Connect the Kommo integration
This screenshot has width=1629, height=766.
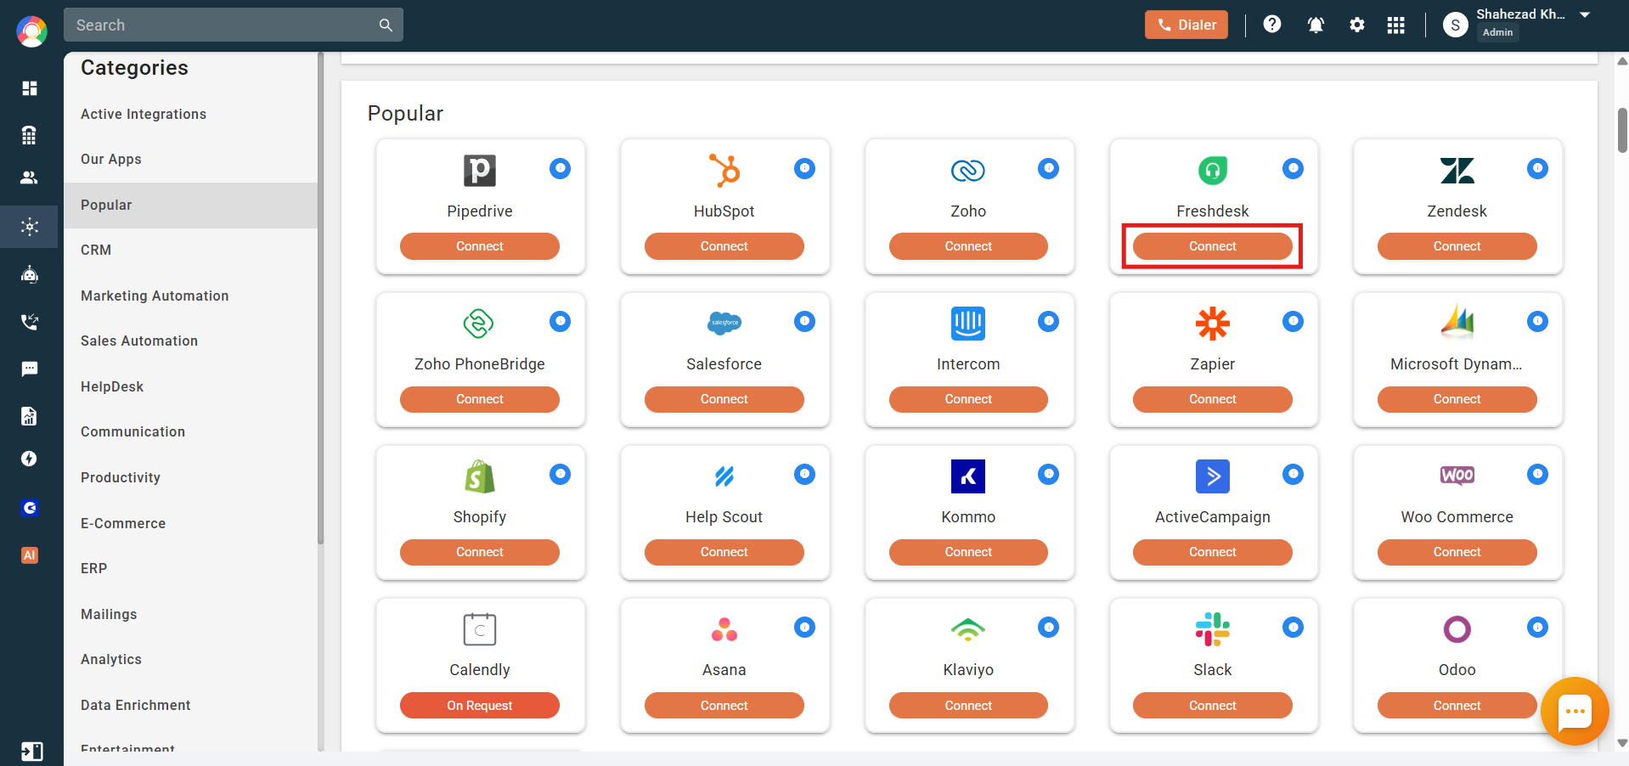tap(968, 552)
